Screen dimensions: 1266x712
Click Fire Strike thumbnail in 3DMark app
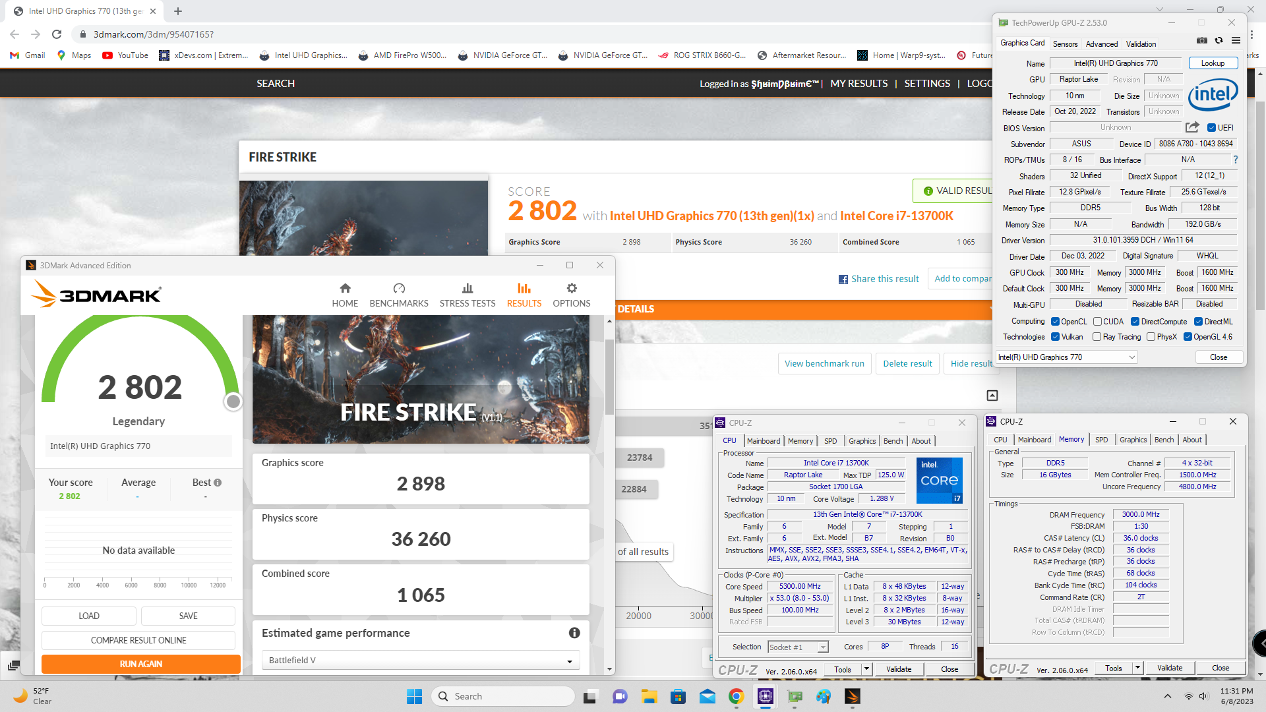(x=421, y=379)
